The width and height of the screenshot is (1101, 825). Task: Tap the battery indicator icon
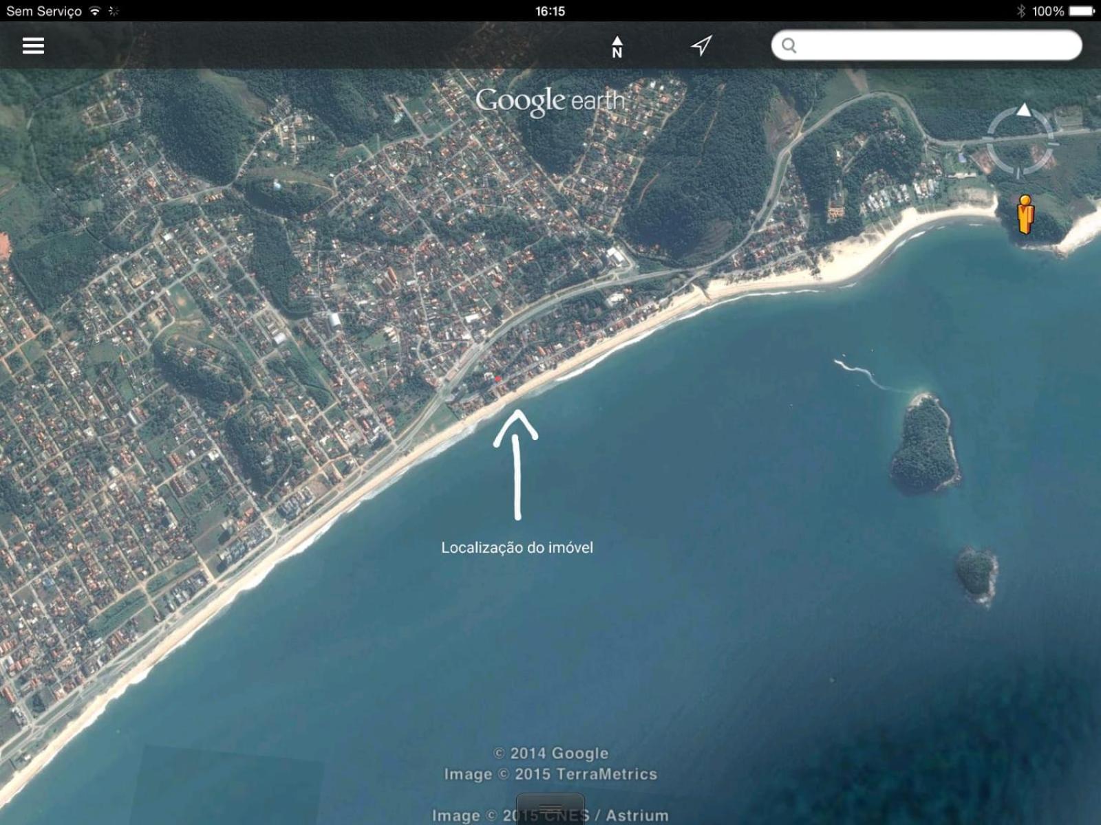pyautogui.click(x=1082, y=11)
